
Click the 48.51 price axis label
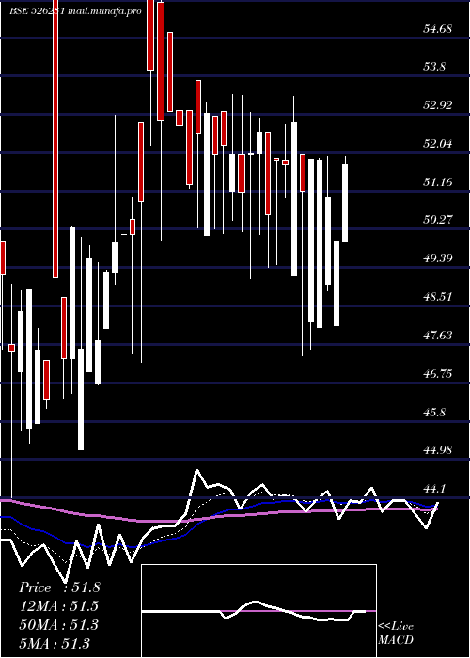coord(438,297)
